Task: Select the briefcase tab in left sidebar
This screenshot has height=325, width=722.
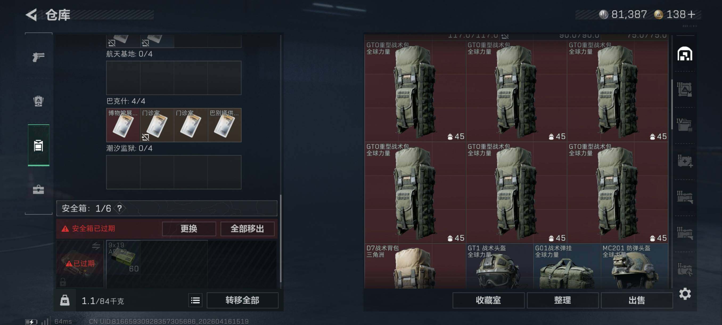Action: click(38, 190)
